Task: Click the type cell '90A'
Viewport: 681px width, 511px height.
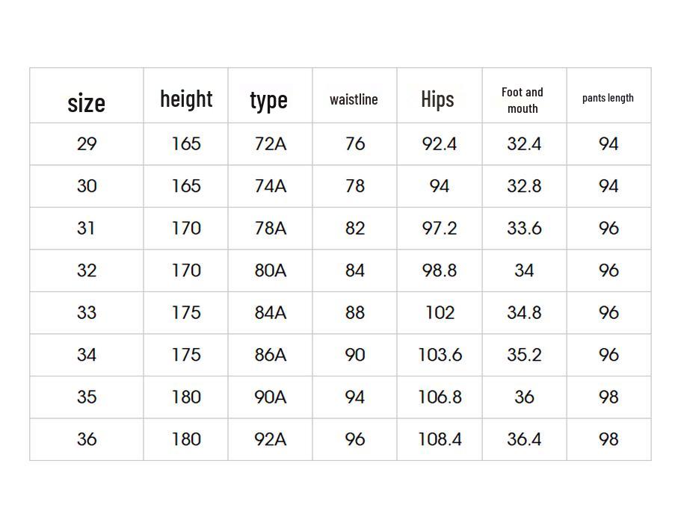Action: click(270, 397)
